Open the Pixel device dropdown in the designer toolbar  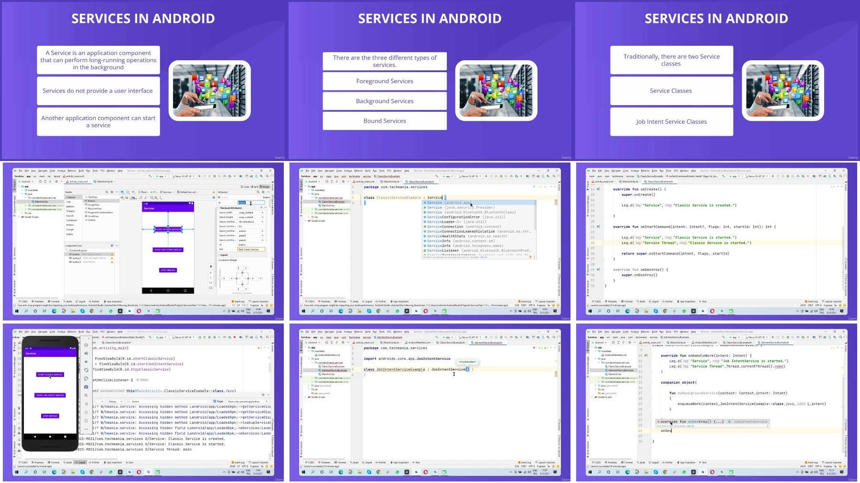click(144, 192)
